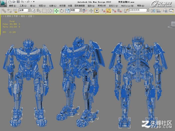
Task: Choose the rectangular selection region tool
Action: point(44,11)
